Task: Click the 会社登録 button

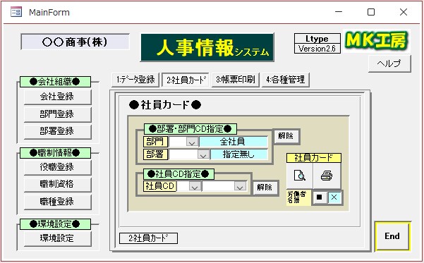Action: [57, 97]
